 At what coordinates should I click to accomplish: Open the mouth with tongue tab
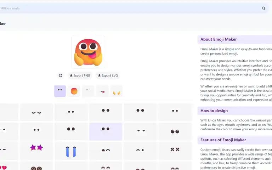pos(102,91)
